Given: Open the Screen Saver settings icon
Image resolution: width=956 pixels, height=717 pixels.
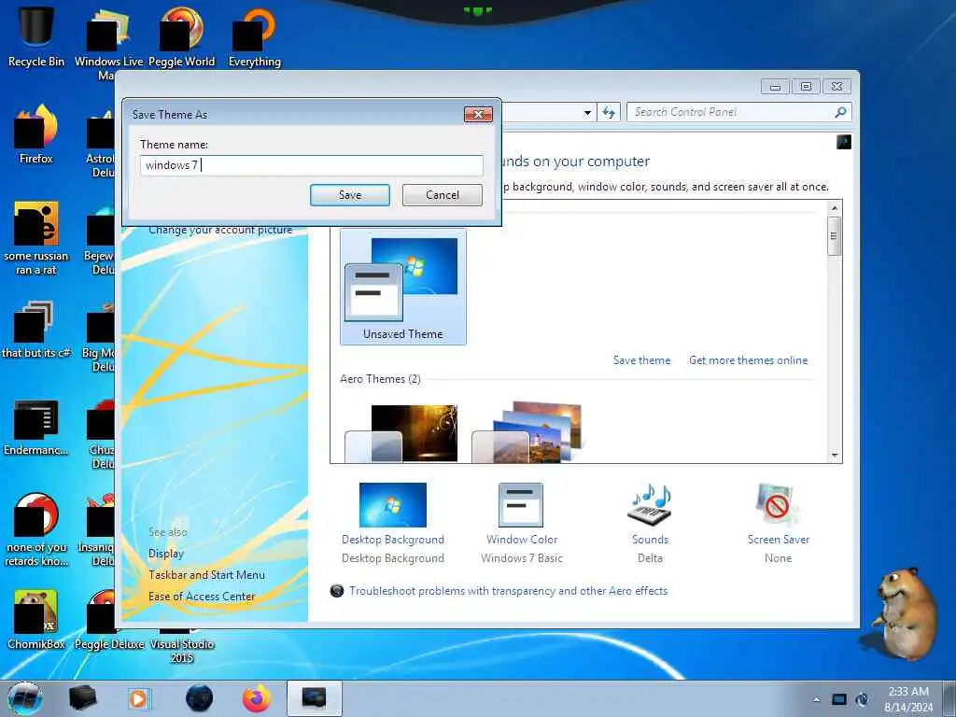Looking at the screenshot, I should pos(778,505).
